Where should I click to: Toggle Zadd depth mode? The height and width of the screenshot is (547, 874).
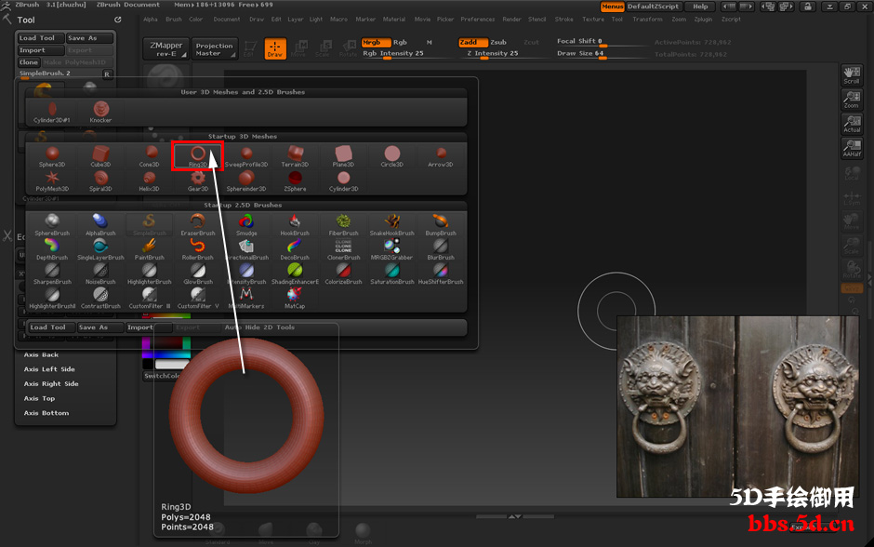[x=472, y=43]
